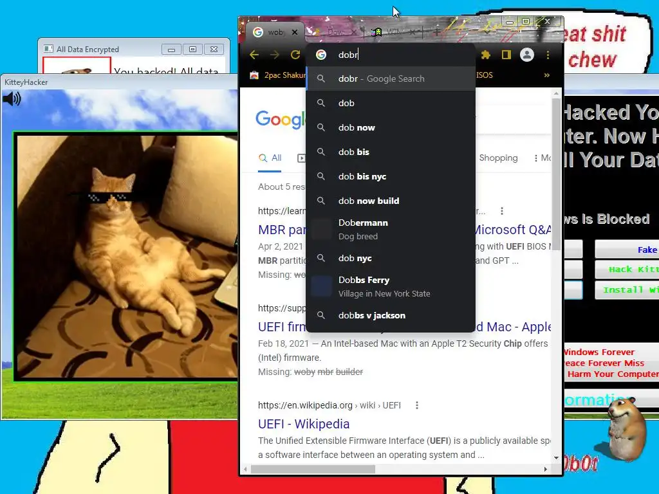Click the 2pac Shakur bookmark icon

254,75
